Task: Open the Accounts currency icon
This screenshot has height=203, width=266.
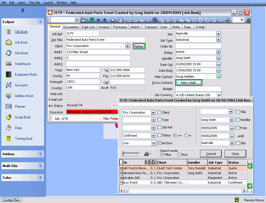Action: pos(8,85)
